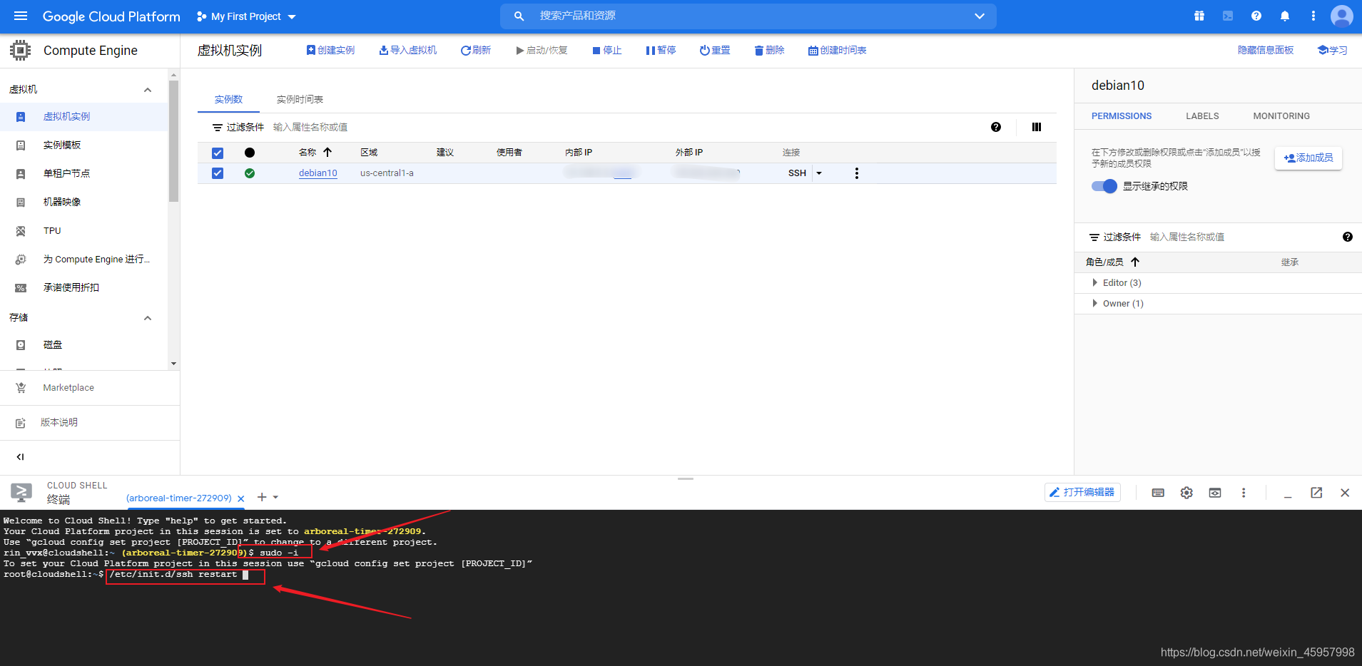
Task: Collapse the 虚拟机 sidebar section
Action: click(148, 90)
